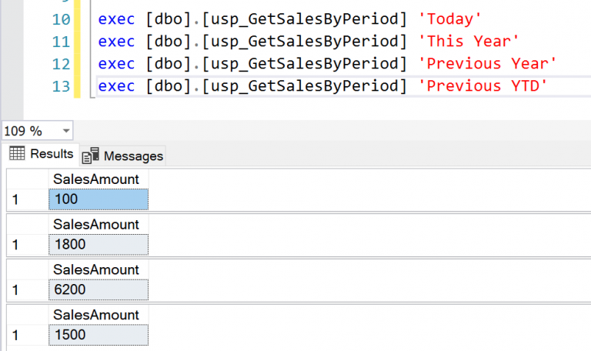Click the Messages tab icon
Image resolution: width=591 pixels, height=351 pixels.
pos(91,155)
